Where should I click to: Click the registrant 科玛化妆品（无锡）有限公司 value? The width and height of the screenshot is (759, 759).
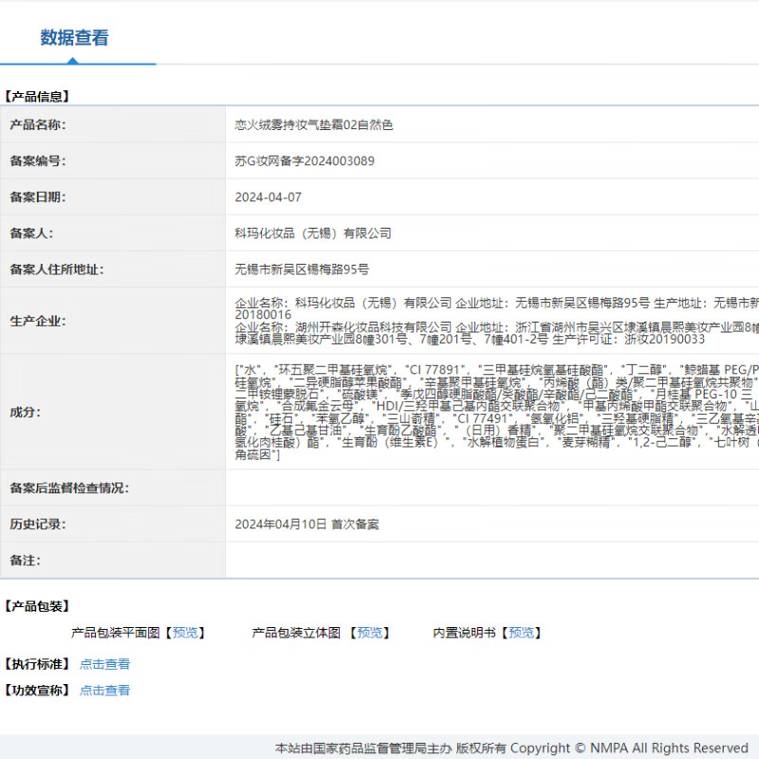(x=312, y=233)
